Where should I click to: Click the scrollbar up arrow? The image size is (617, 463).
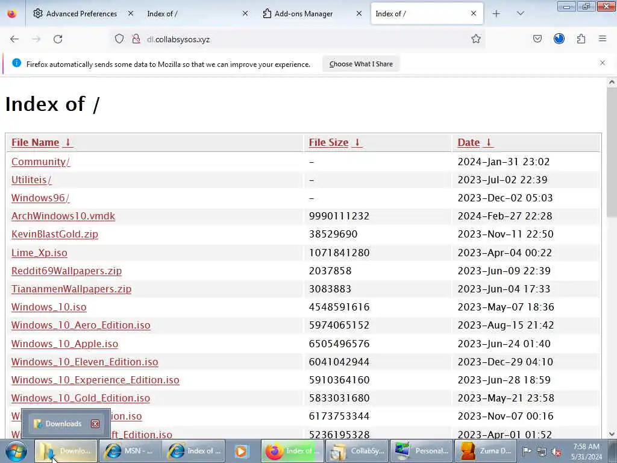(x=612, y=82)
